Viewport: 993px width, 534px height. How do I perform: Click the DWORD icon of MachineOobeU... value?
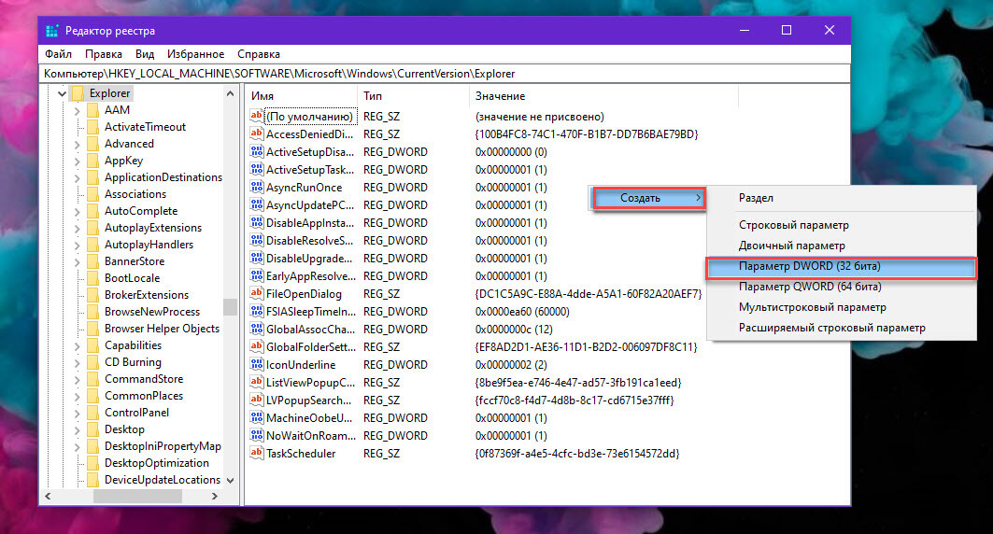click(257, 417)
